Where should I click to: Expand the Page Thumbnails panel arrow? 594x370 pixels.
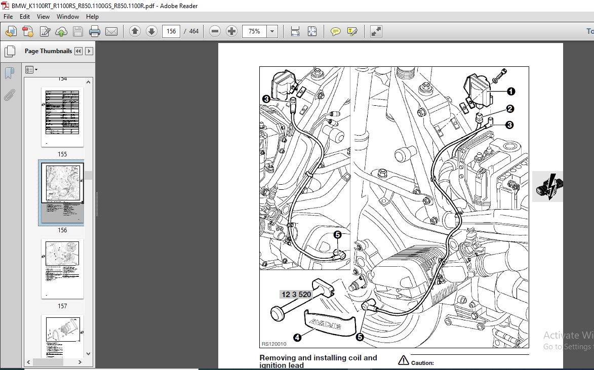click(x=89, y=51)
